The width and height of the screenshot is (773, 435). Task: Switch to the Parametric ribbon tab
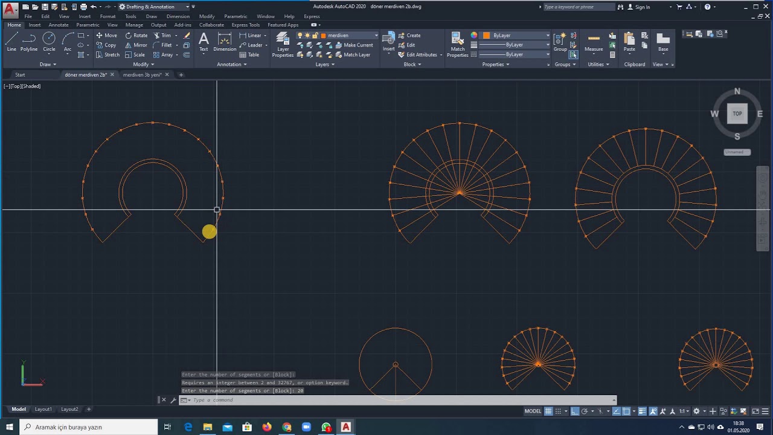88,25
